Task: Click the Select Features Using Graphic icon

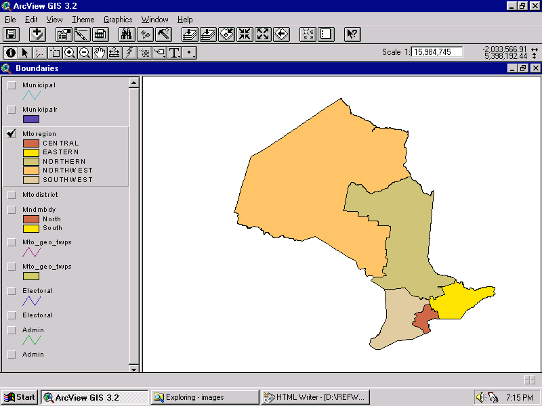Action: click(x=308, y=35)
